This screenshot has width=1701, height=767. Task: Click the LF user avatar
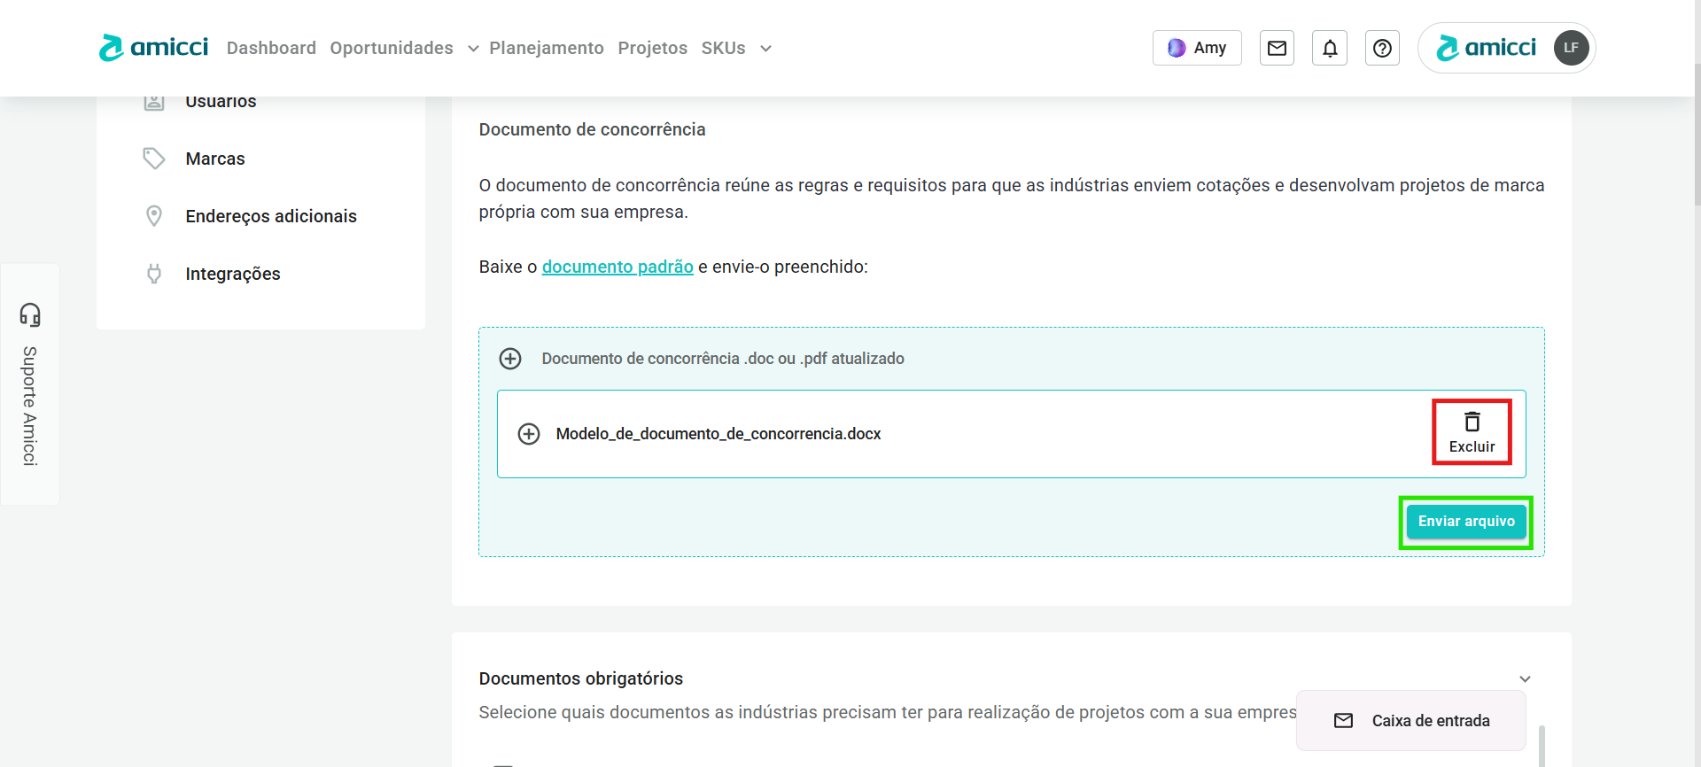1571,48
